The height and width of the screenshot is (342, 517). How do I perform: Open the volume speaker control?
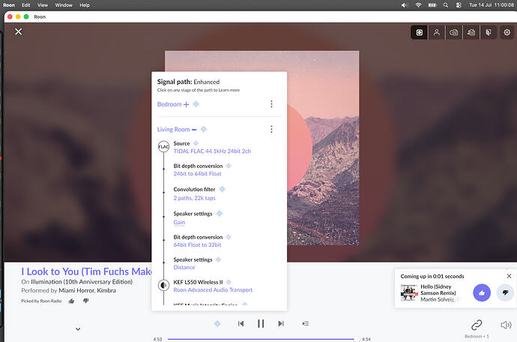pos(506,325)
